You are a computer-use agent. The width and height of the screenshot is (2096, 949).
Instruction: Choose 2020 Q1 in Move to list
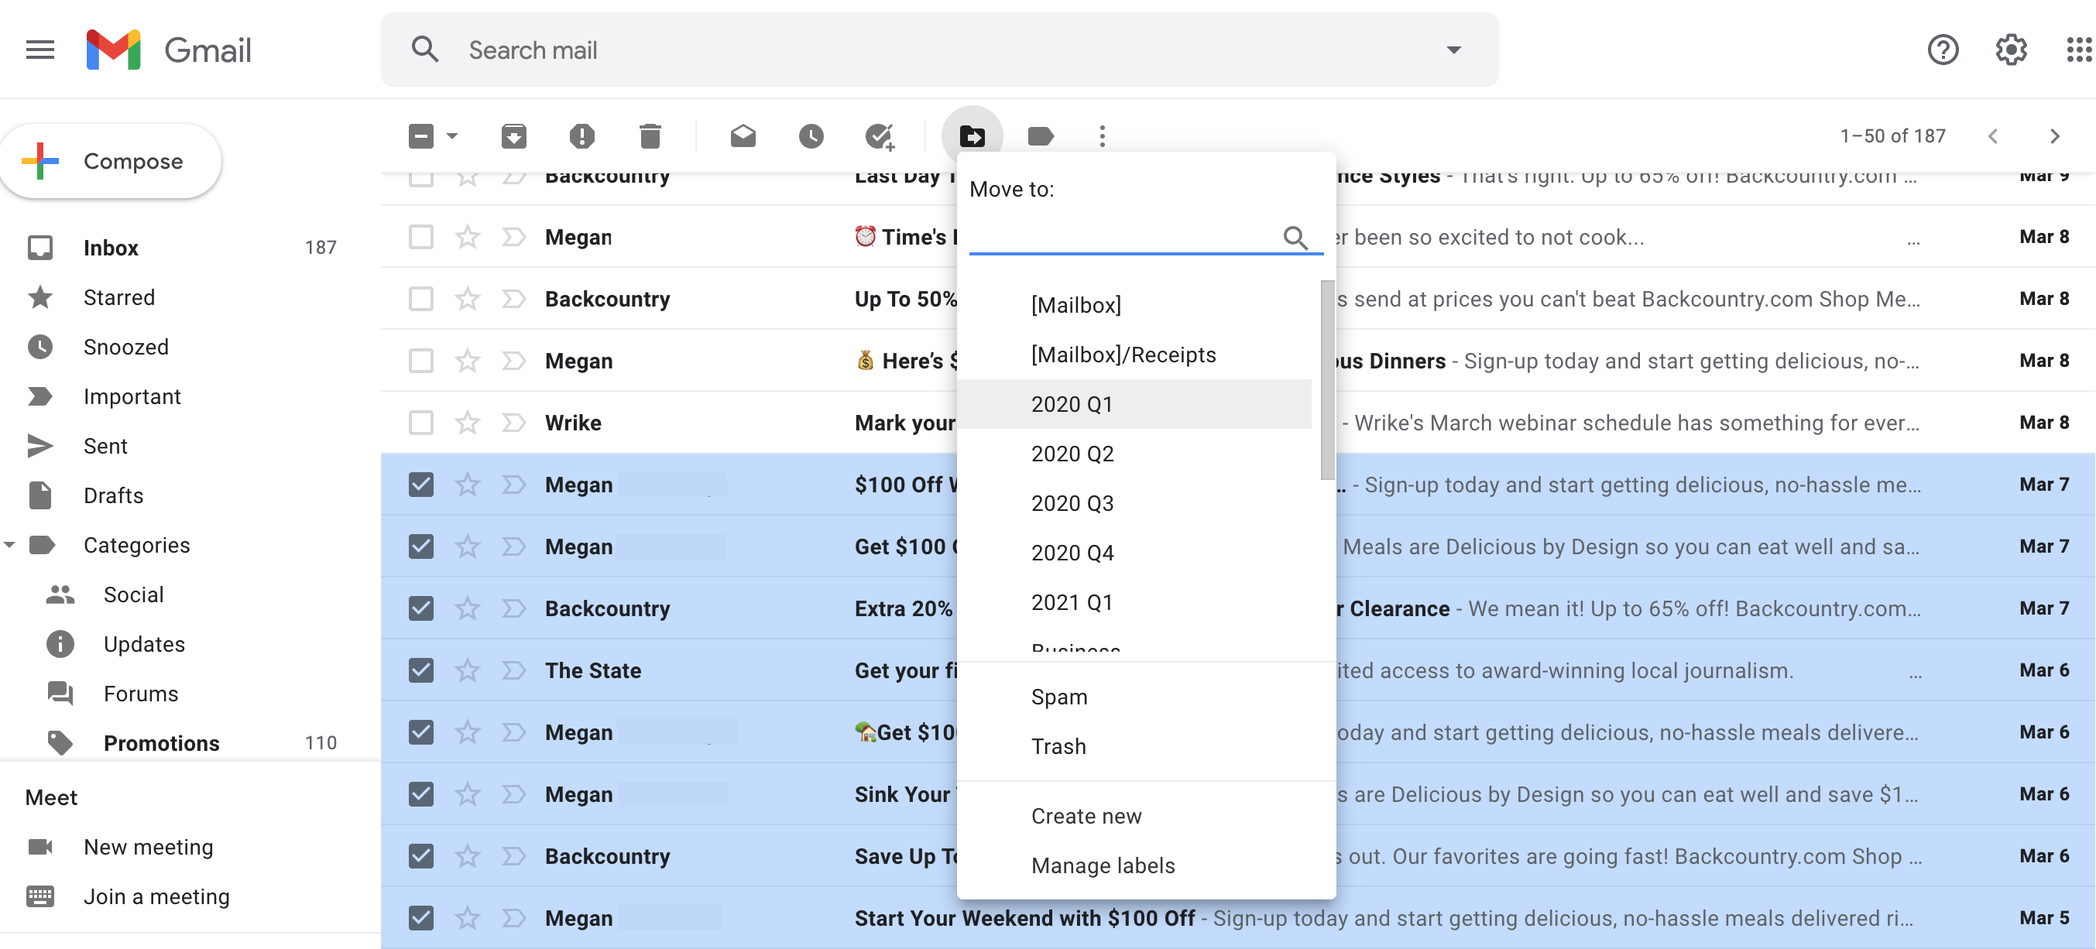(1134, 404)
